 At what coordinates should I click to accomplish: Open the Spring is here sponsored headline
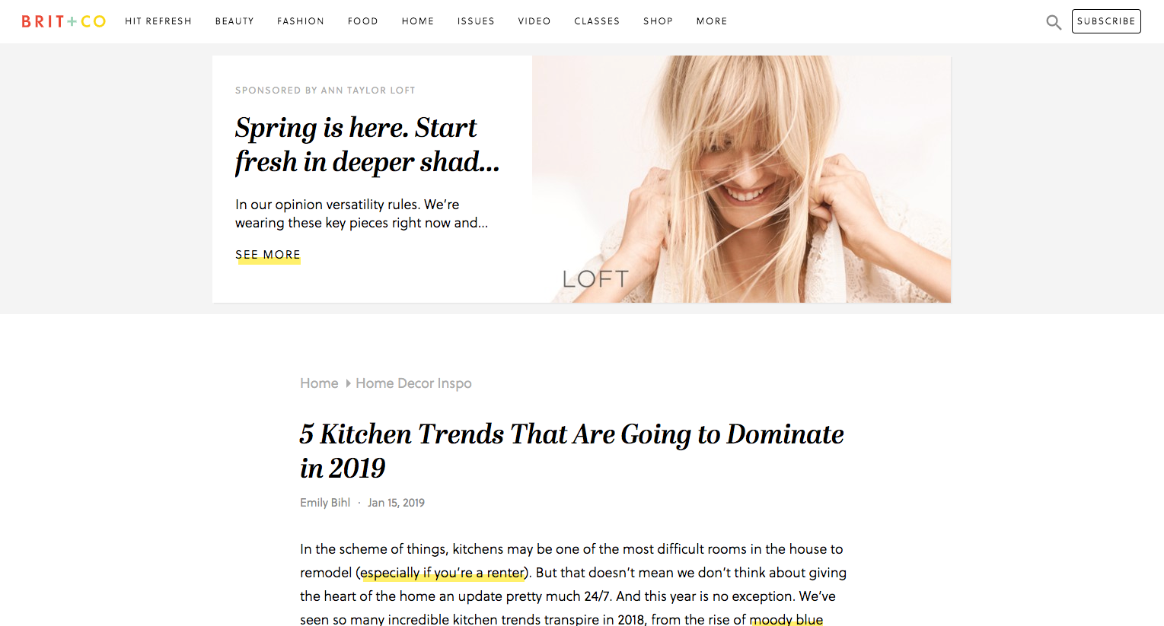point(367,145)
